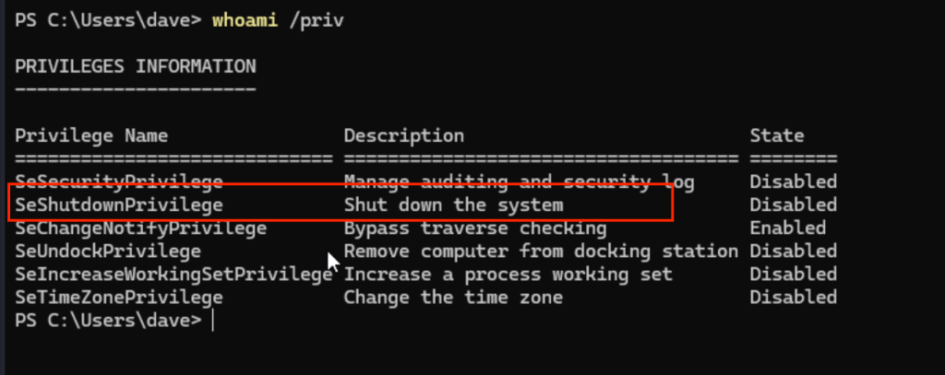Click the SeTimeZonePrivilege entry name
The height and width of the screenshot is (375, 945).
point(118,297)
